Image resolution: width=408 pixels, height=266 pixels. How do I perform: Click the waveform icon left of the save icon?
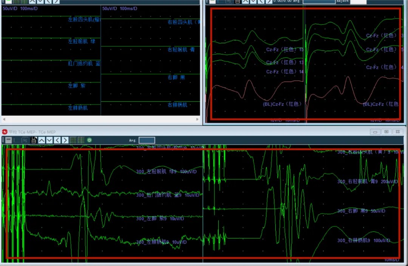click(x=25, y=140)
